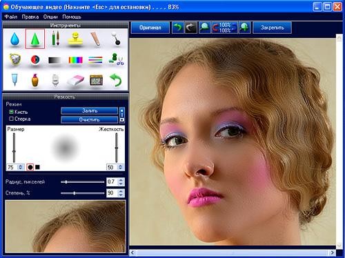Choose the round brush shape
345x258 pixels.
(x=30, y=167)
